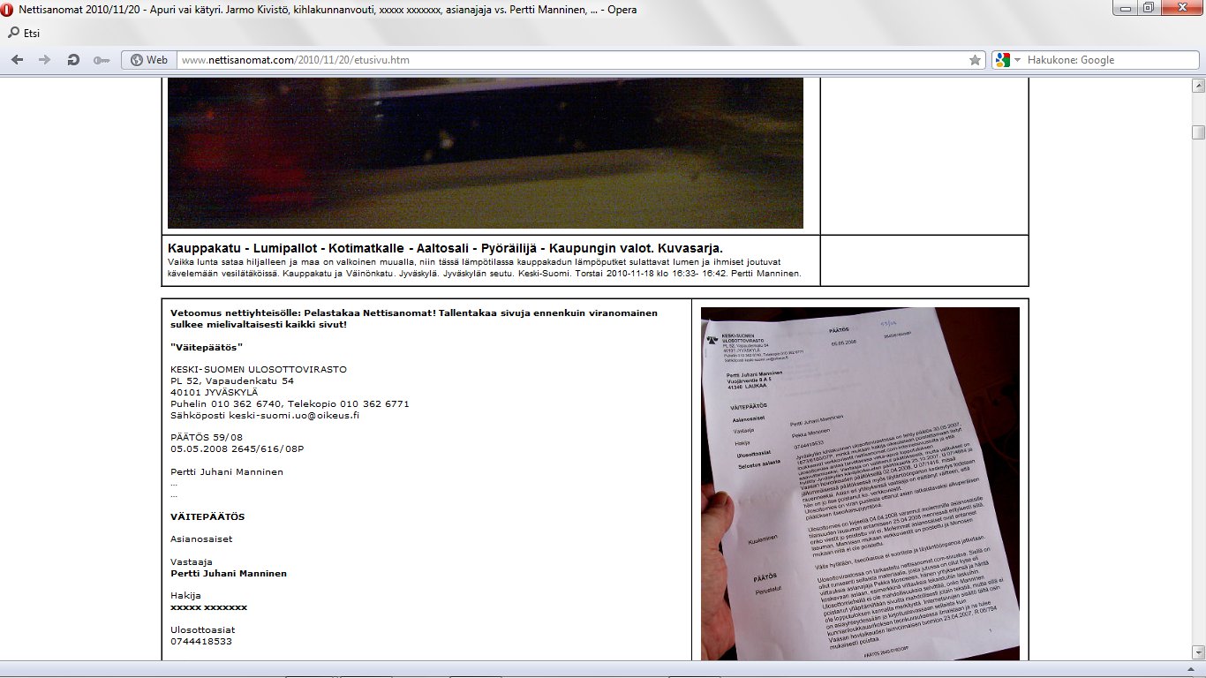Click the browser Back arrow

[18, 60]
